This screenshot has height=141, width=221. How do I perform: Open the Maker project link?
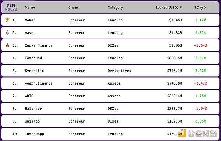30,20
